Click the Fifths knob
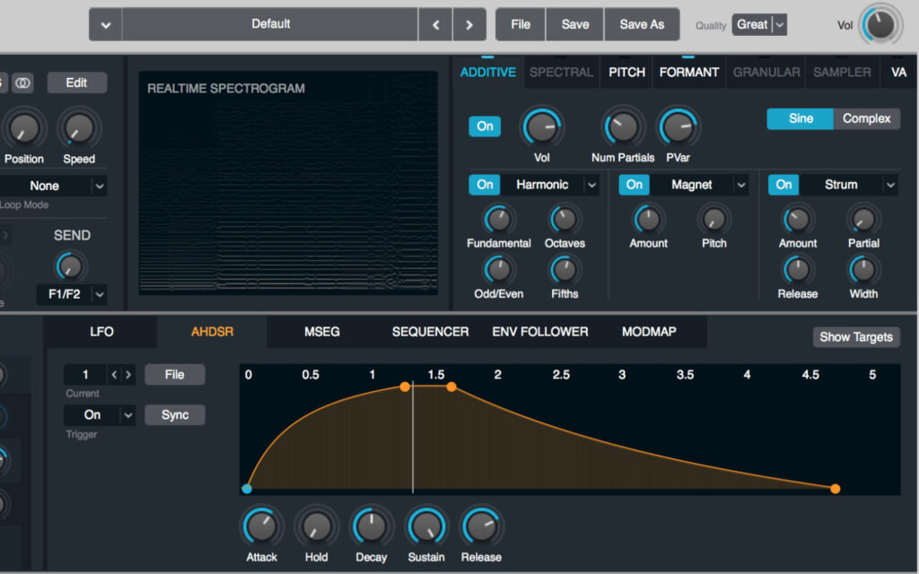Screen dimensions: 919x574 565,270
